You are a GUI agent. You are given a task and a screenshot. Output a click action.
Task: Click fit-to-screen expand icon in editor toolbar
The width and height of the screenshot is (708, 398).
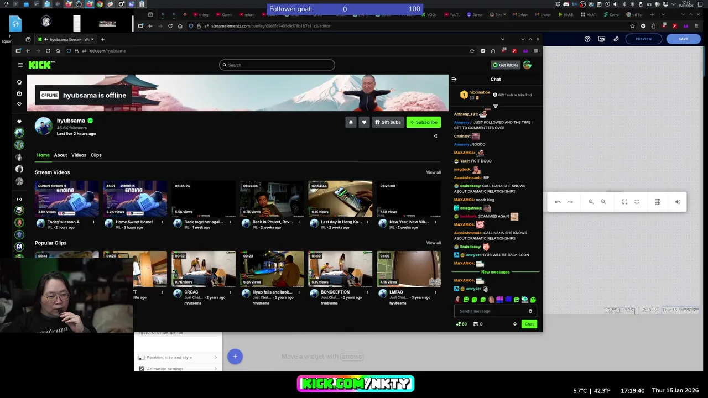(624, 202)
